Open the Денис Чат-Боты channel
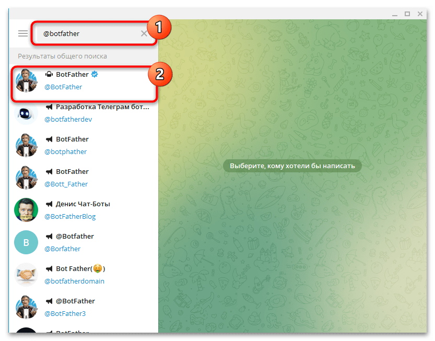 [x=83, y=204]
